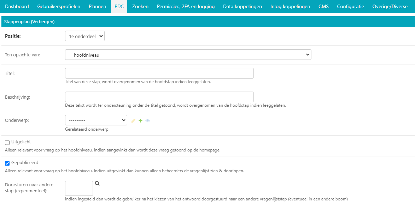Image resolution: width=415 pixels, height=205 pixels.
Task: Enable the Uitgelicht checkbox
Action: click(7, 142)
